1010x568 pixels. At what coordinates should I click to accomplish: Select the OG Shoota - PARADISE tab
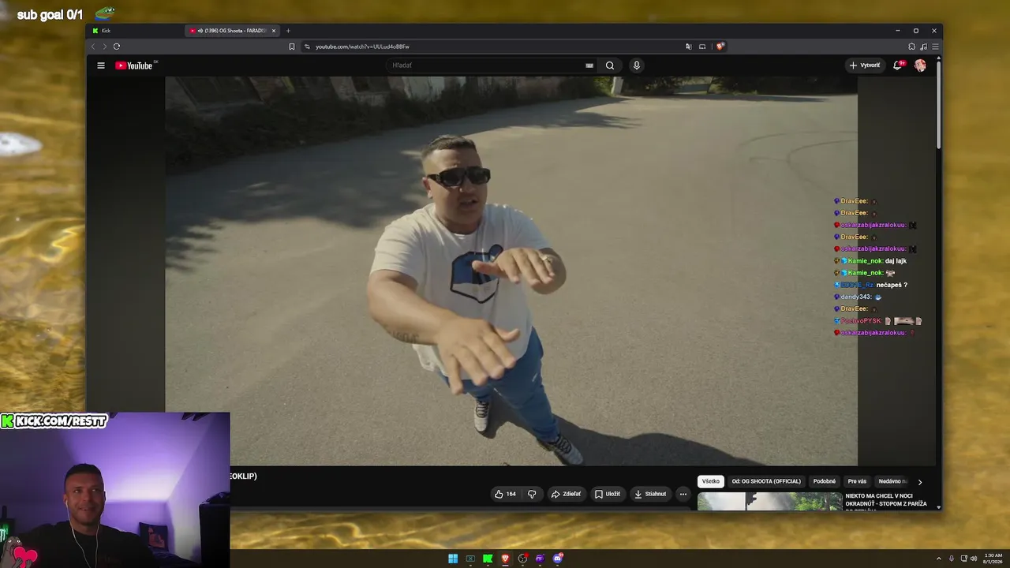[231, 31]
